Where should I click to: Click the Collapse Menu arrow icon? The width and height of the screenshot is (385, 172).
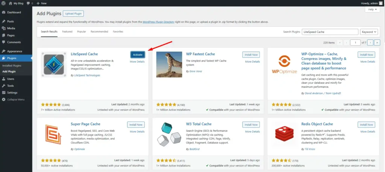click(x=4, y=100)
